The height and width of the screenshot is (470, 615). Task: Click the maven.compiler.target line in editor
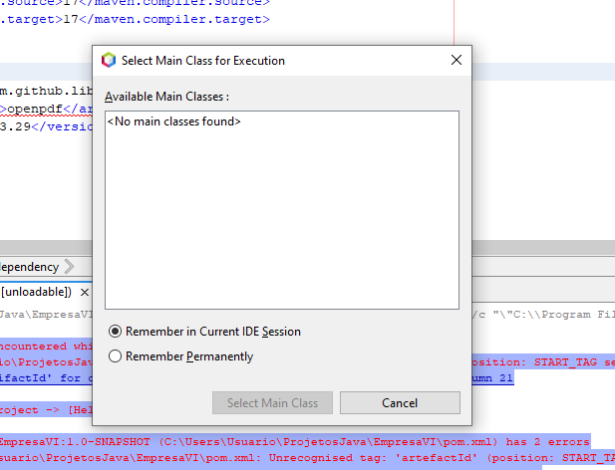(x=135, y=19)
